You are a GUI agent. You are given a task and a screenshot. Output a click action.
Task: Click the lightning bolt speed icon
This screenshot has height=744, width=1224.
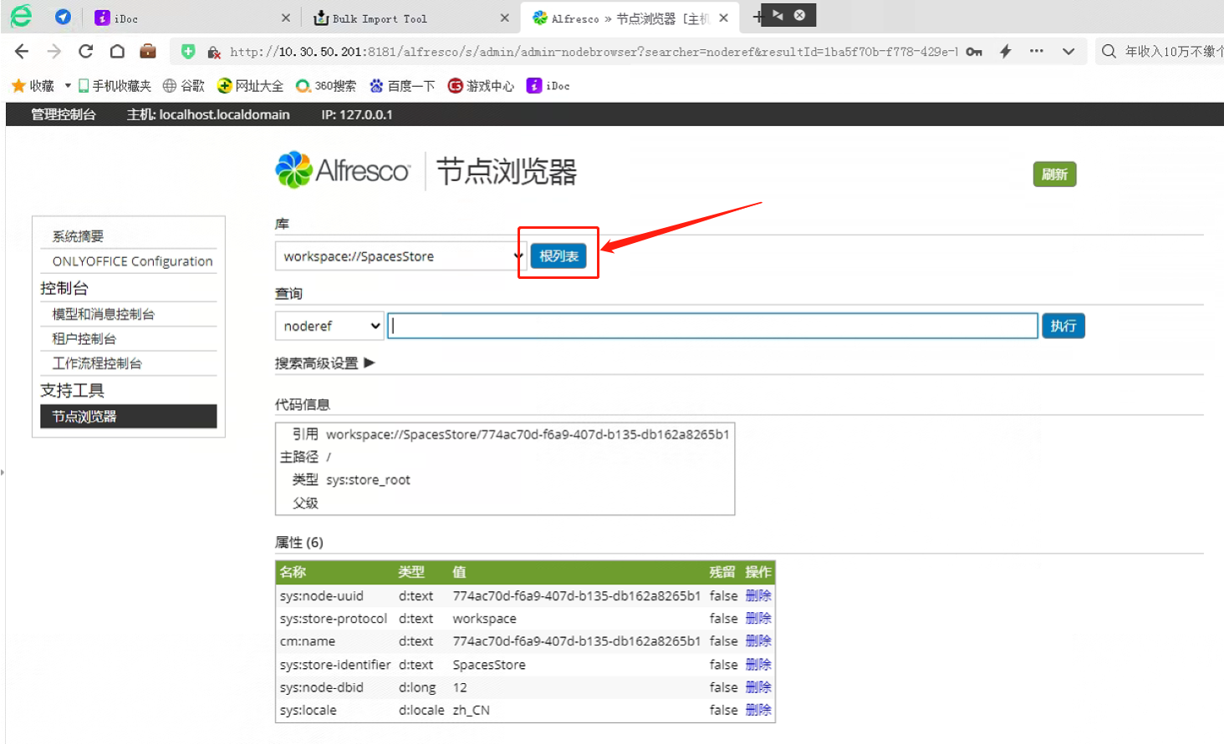tap(1006, 52)
